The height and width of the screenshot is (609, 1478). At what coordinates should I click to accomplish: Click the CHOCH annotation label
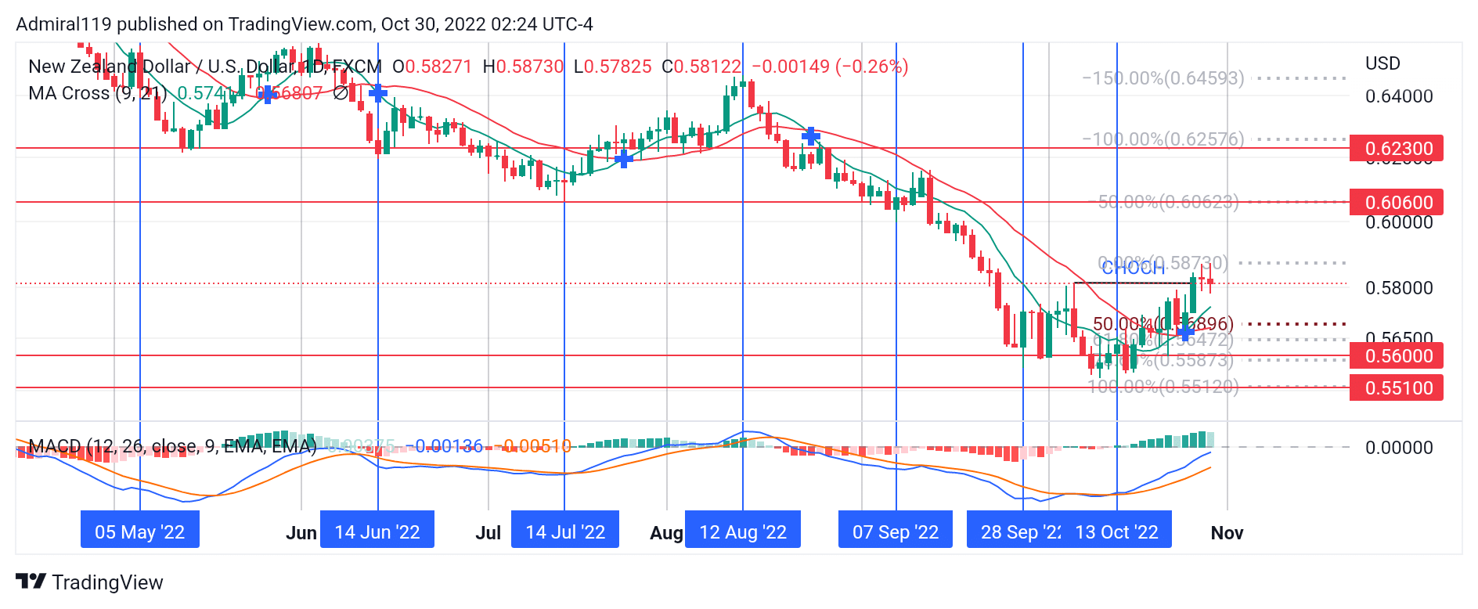pos(1133,268)
